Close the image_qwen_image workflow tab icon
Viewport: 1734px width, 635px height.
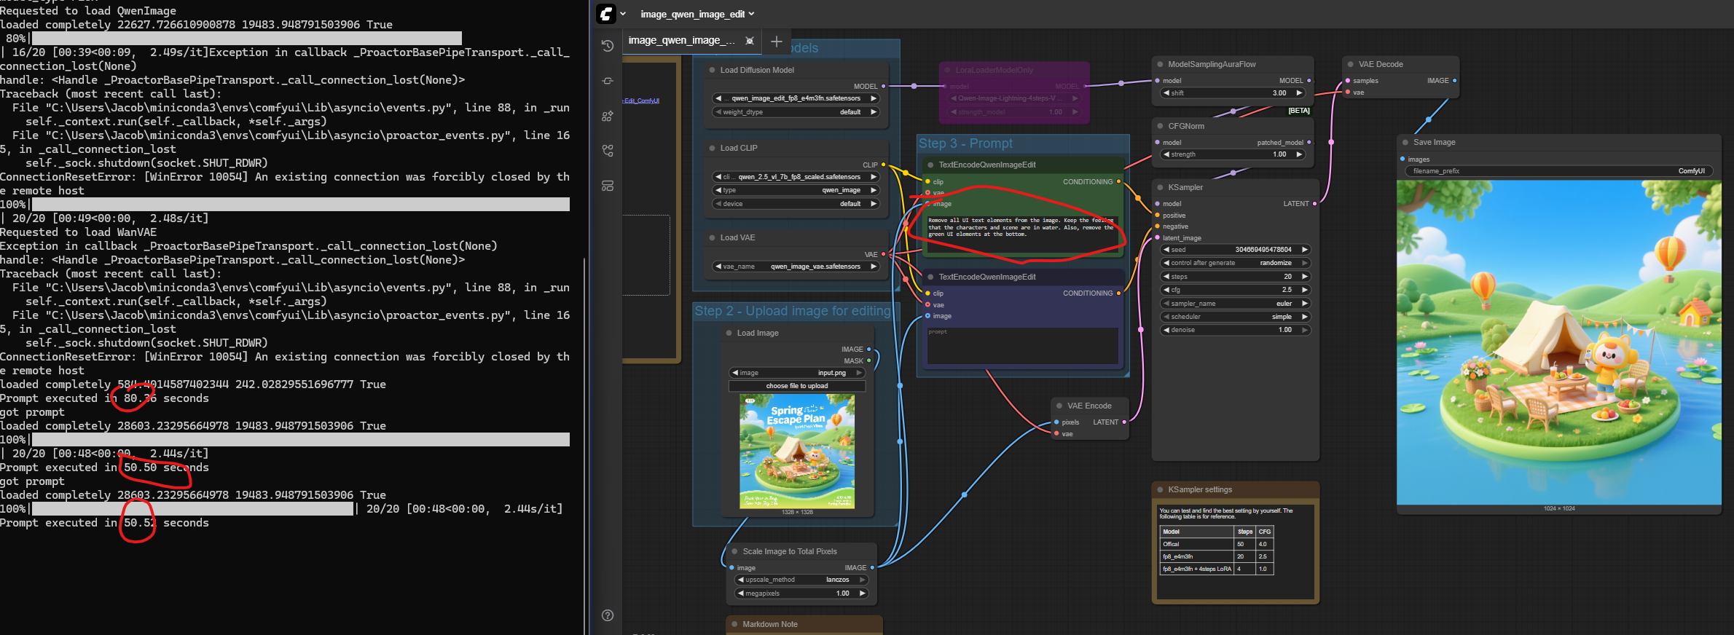[x=749, y=41]
